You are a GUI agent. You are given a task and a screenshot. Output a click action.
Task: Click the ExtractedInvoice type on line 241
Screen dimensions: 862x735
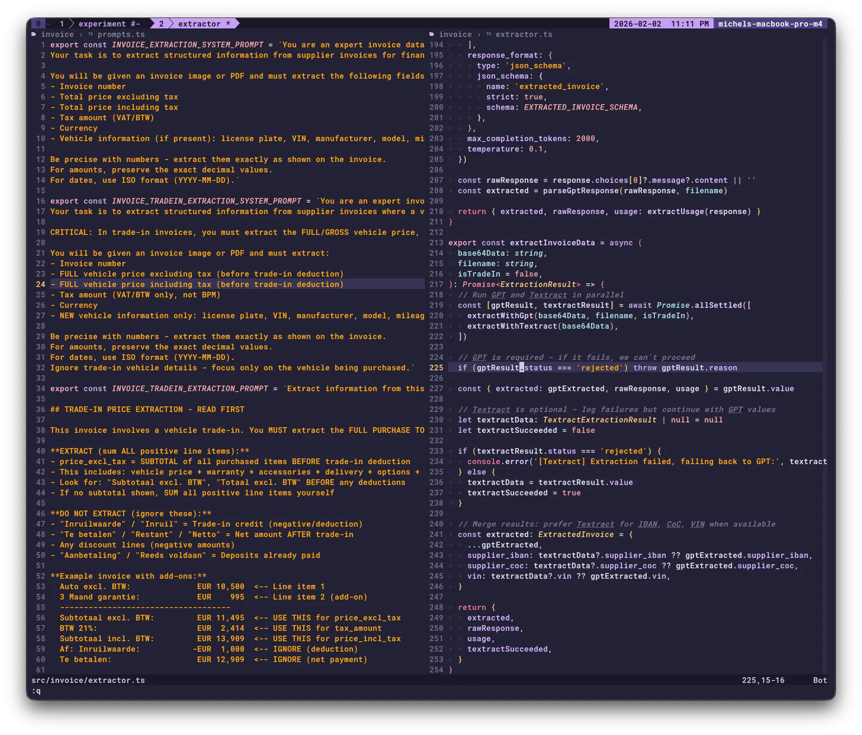pyautogui.click(x=576, y=535)
